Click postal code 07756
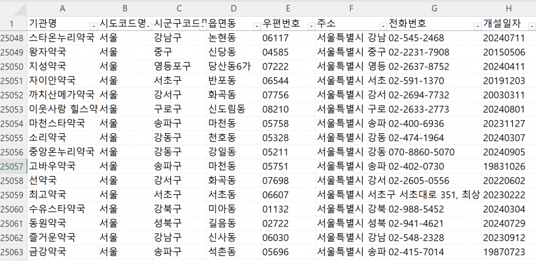Screen dimensions: 536x261 coord(288,95)
